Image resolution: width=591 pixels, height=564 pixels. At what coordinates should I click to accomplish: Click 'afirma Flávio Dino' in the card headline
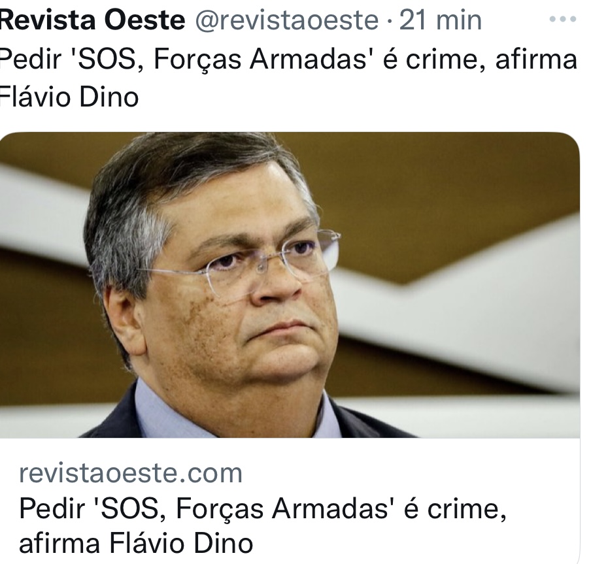point(136,543)
